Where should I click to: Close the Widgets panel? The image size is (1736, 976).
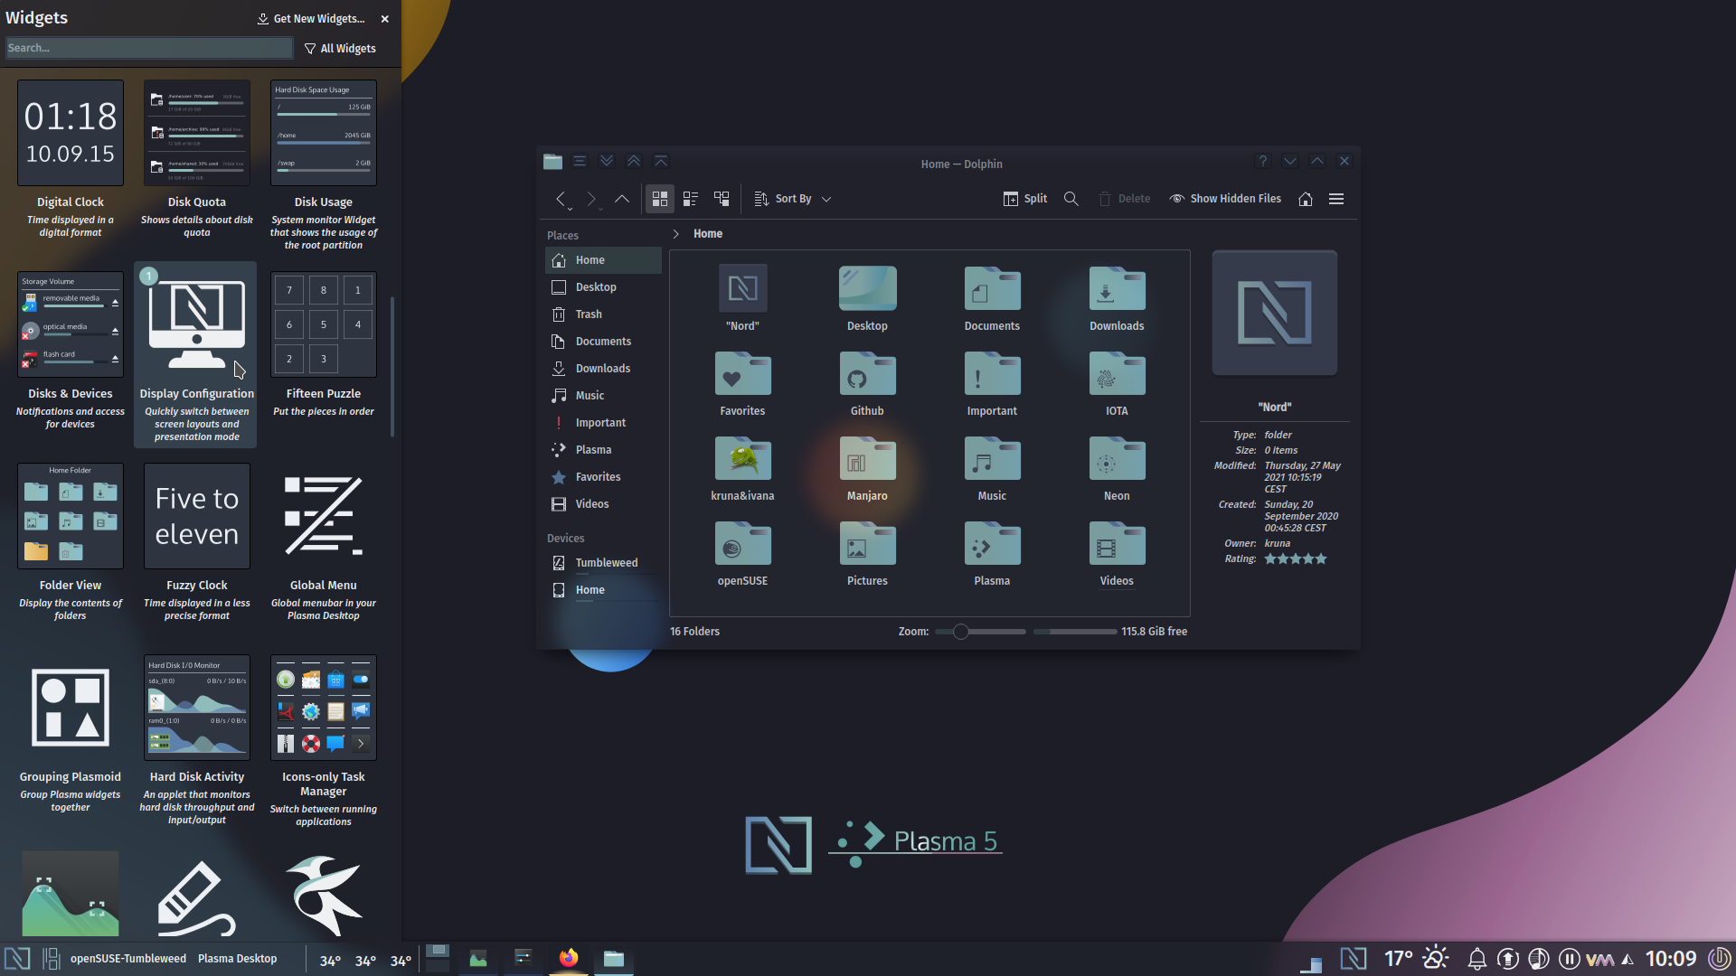385,18
